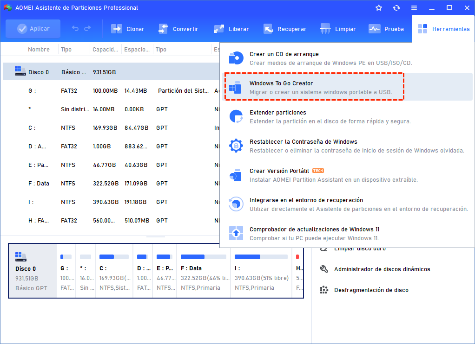This screenshot has height=344, width=475.
Task: Sort by the Nombre column header
Action: coord(39,49)
